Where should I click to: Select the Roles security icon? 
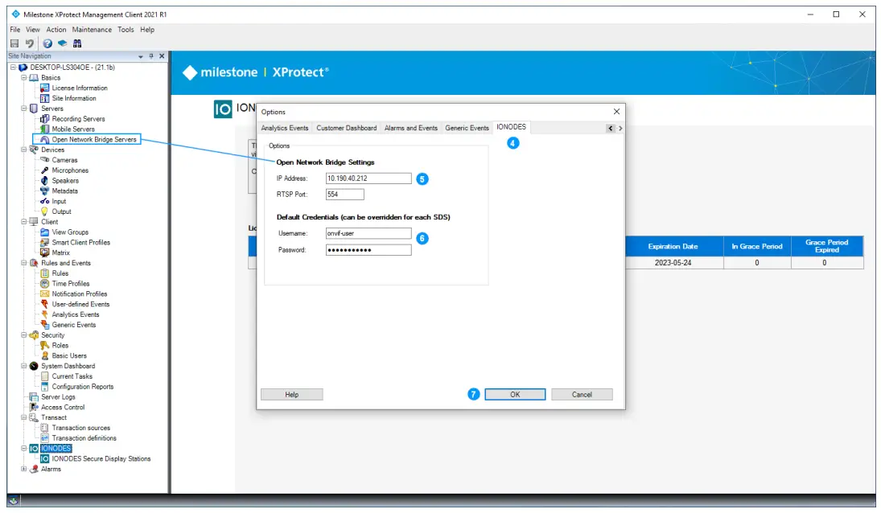click(x=43, y=345)
